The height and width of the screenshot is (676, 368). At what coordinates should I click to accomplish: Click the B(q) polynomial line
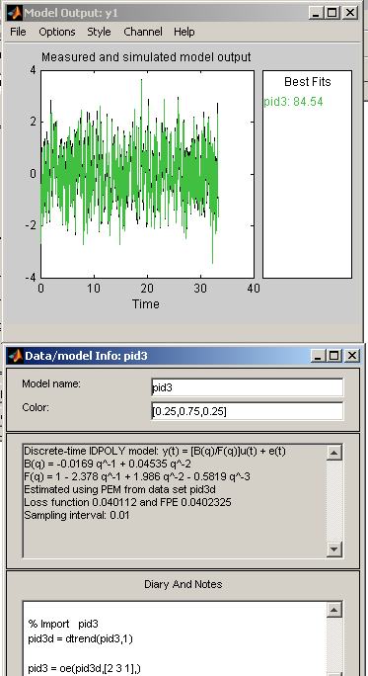coord(108,464)
